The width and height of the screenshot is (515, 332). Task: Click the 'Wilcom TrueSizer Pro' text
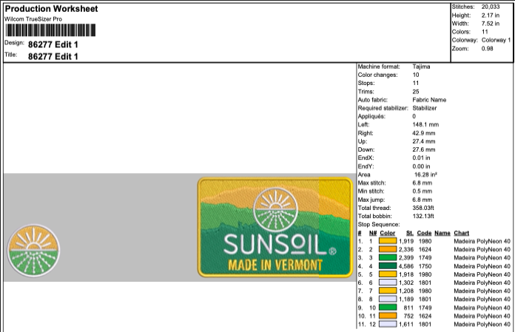click(33, 19)
